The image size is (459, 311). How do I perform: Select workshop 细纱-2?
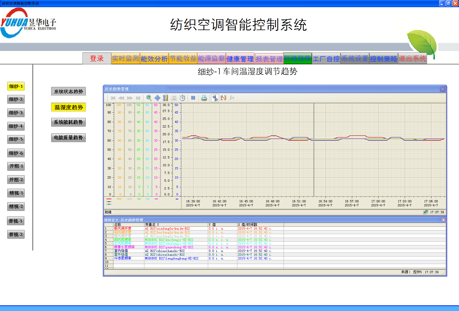(x=16, y=99)
